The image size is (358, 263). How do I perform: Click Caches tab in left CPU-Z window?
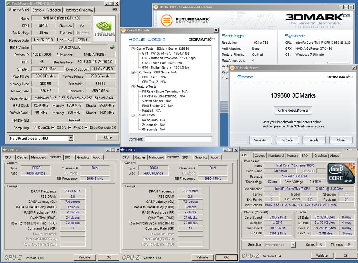click(x=22, y=157)
